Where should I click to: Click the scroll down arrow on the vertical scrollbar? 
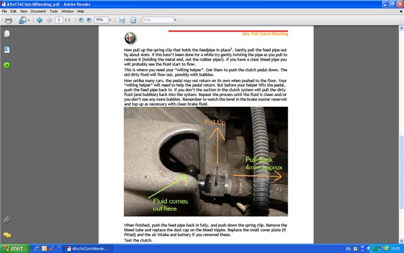click(x=400, y=239)
